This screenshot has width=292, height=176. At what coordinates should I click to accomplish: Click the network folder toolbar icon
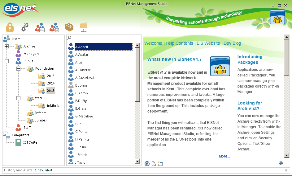84,27
